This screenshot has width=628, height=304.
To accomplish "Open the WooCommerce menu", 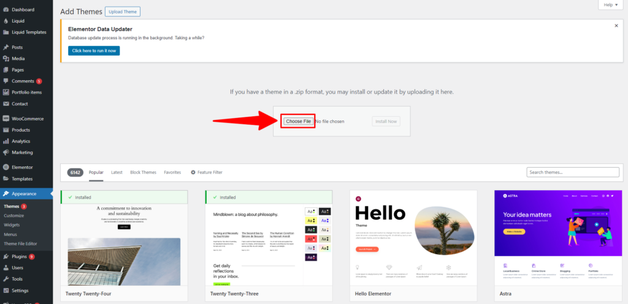I will click(26, 119).
